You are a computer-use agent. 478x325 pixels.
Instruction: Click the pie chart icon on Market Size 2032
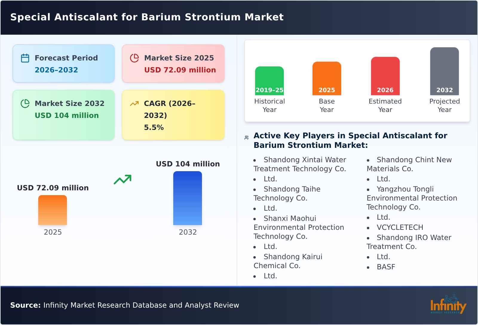(25, 103)
